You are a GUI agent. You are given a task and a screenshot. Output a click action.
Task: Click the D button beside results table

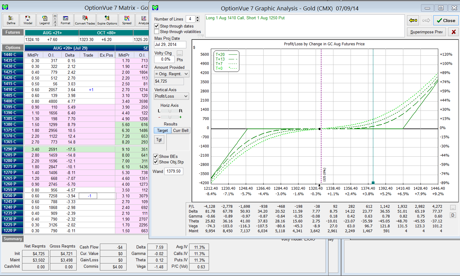tap(453, 215)
